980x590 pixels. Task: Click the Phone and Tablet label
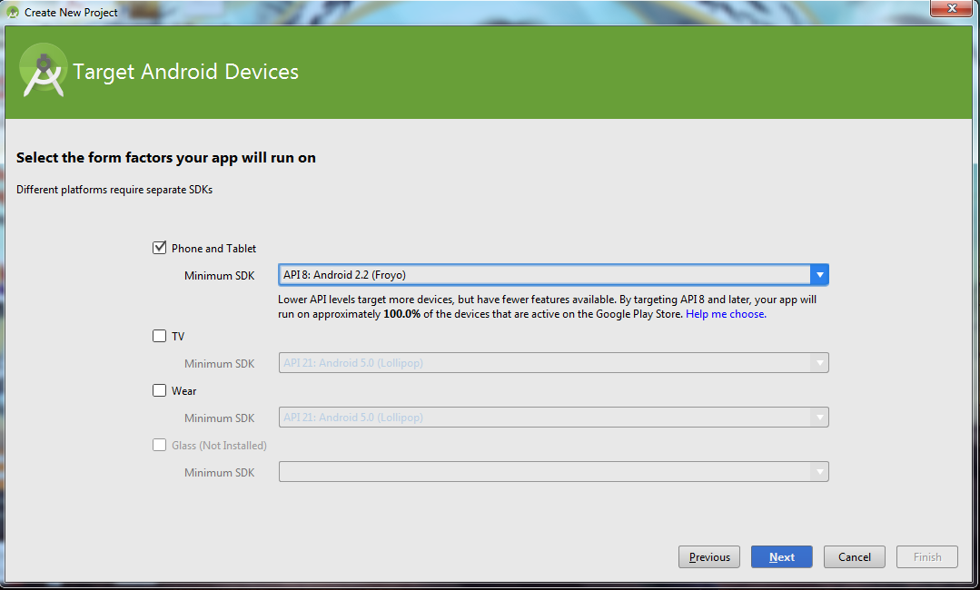click(213, 249)
